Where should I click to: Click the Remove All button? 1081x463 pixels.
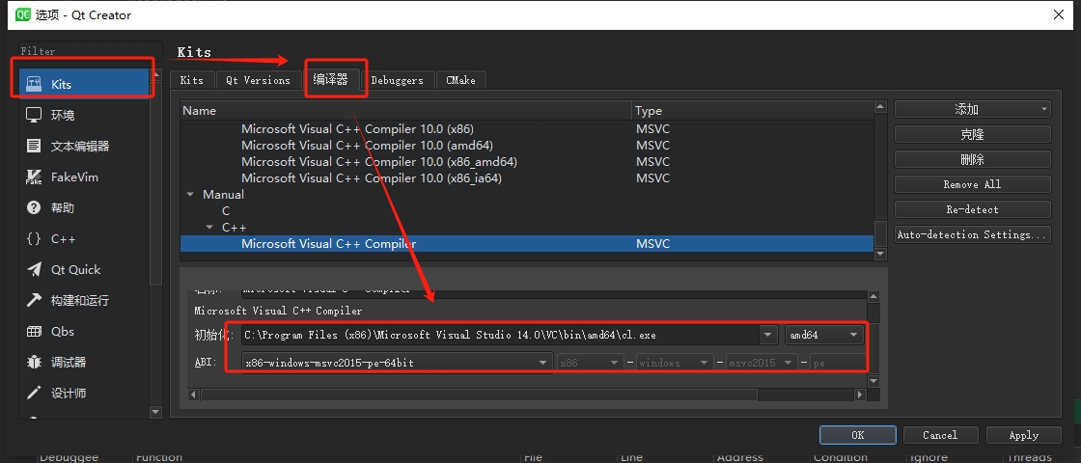972,184
